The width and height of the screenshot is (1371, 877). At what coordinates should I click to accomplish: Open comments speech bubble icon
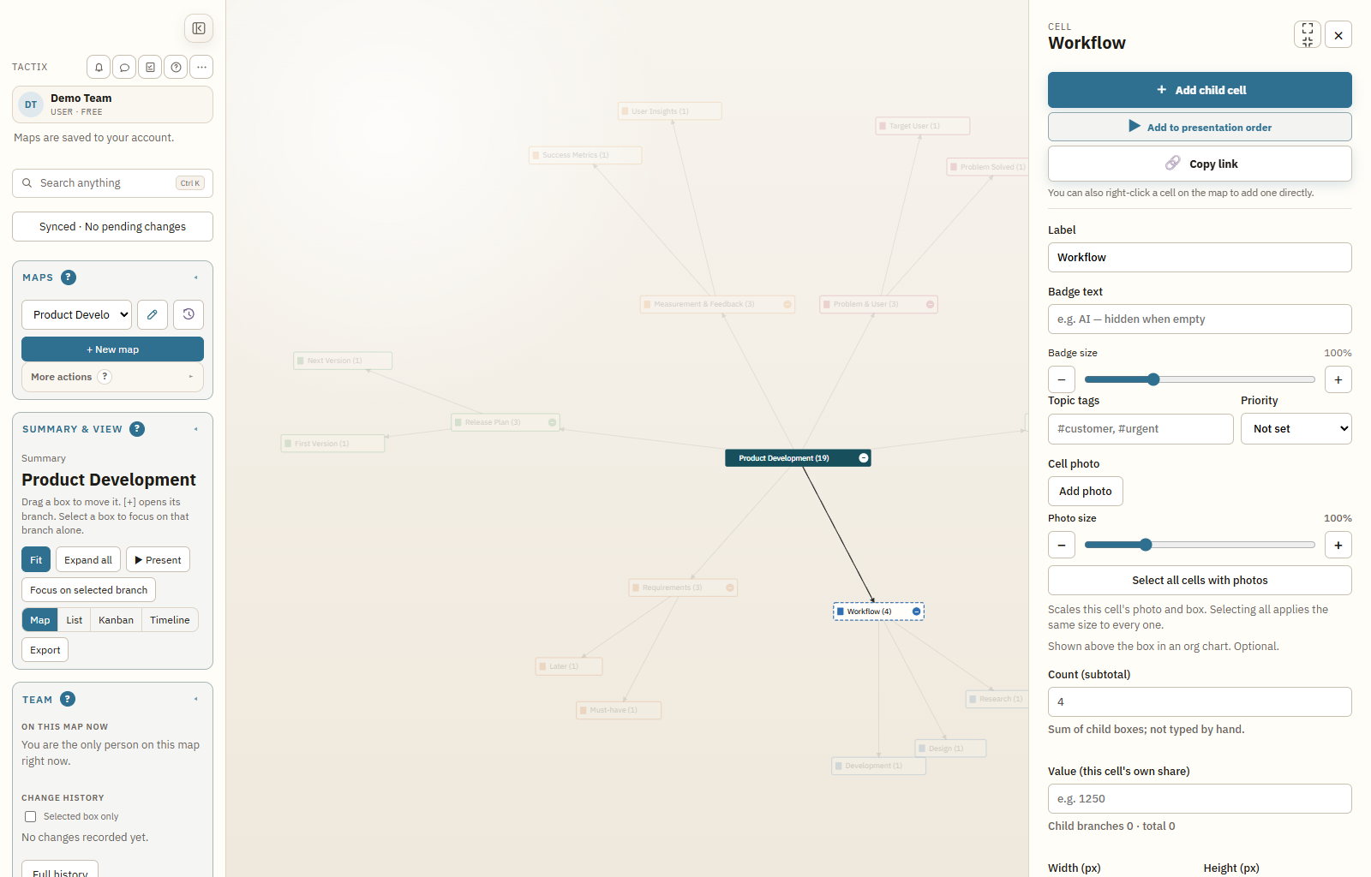(x=124, y=67)
